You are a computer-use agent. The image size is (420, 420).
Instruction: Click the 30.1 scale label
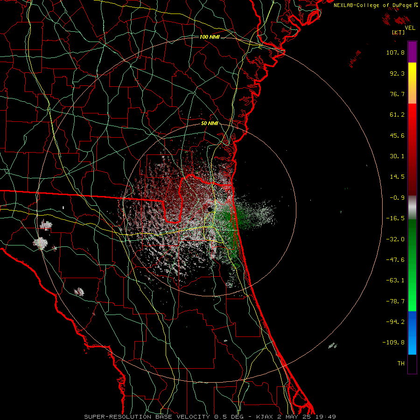tap(397, 156)
